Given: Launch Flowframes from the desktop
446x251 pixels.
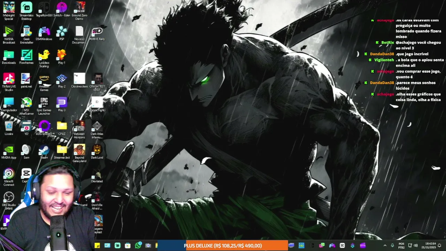Looking at the screenshot, I should coord(26,57).
